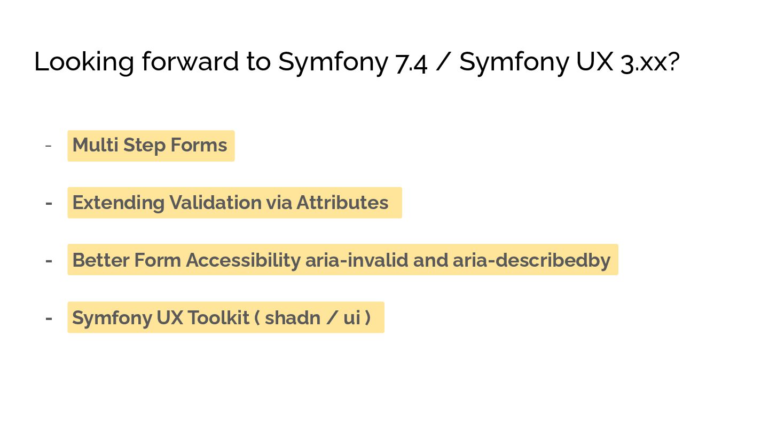This screenshot has height=432, width=769.
Task: Click the dash before Multi Step Forms
Action: click(x=49, y=146)
